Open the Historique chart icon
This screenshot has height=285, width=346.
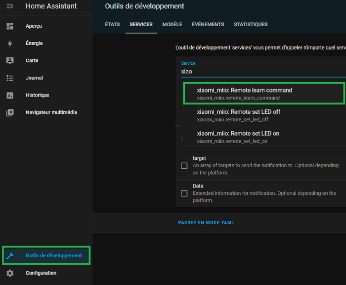pyautogui.click(x=10, y=95)
